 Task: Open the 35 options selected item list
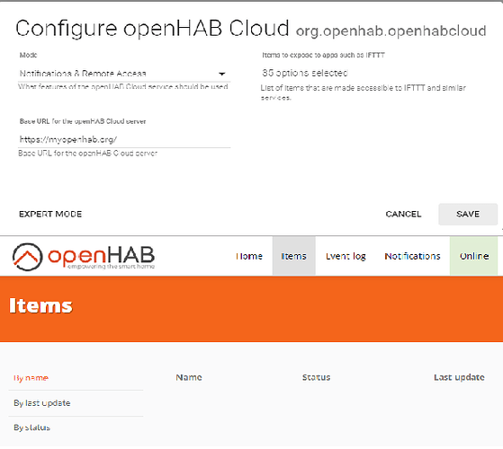click(305, 73)
